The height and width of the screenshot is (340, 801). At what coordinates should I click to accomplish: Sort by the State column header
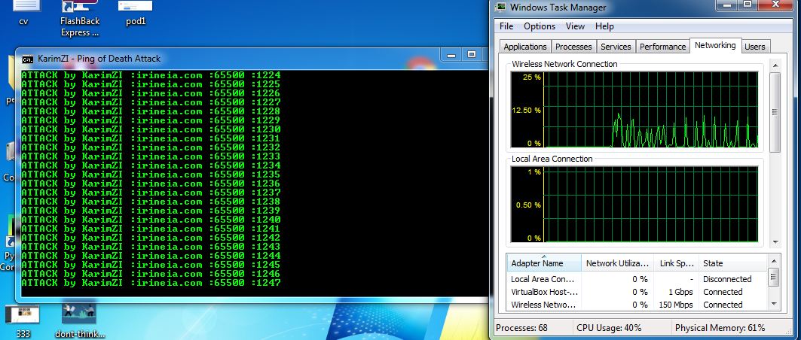pyautogui.click(x=732, y=263)
